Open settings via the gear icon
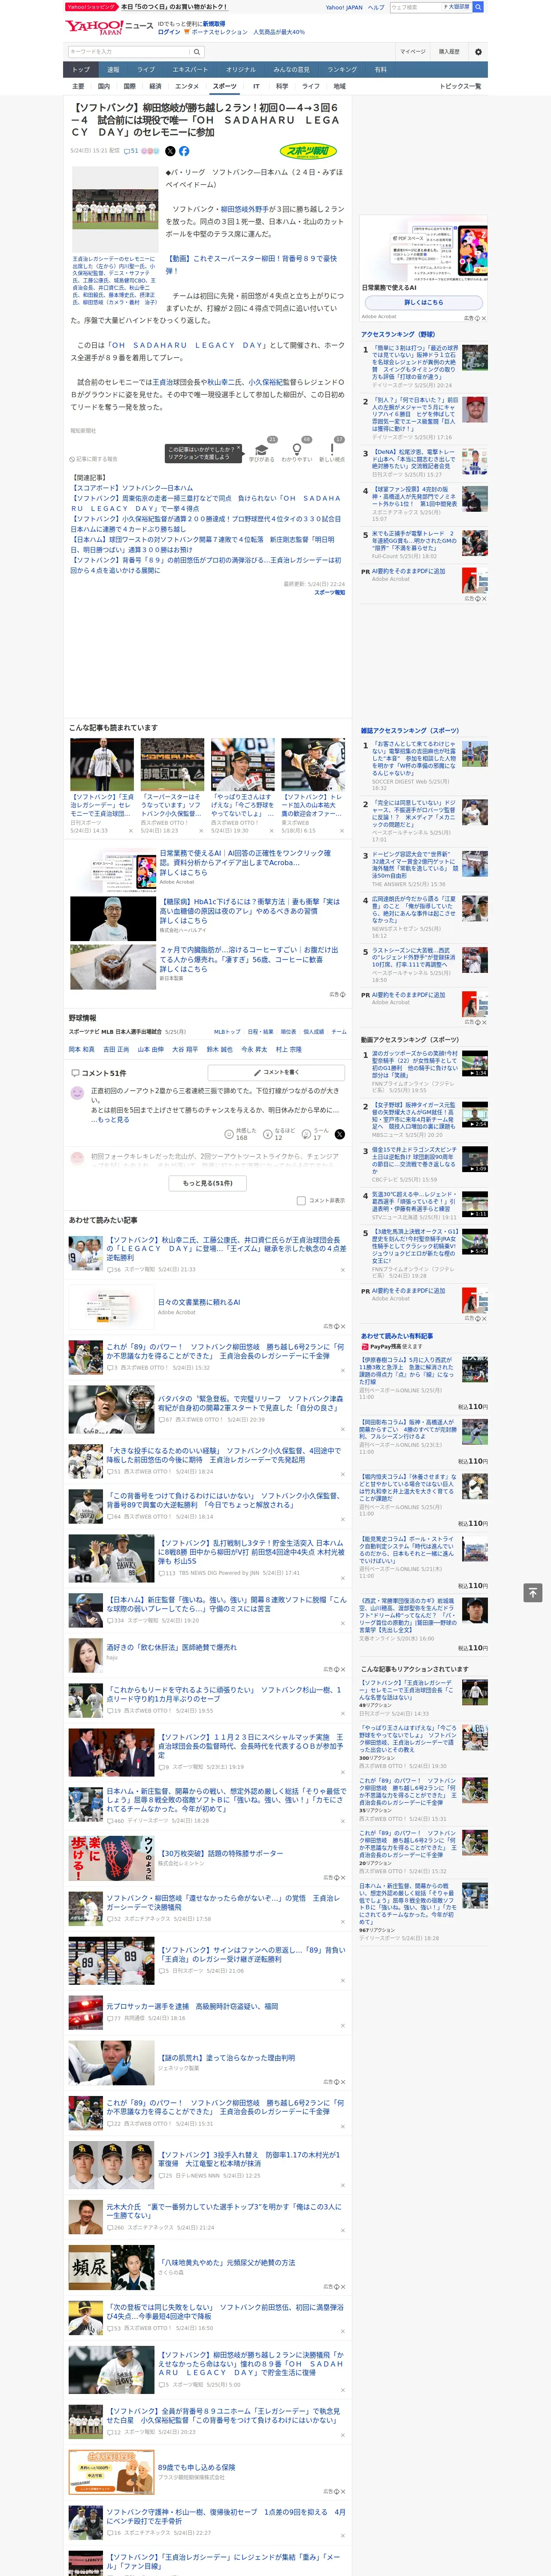 [478, 51]
